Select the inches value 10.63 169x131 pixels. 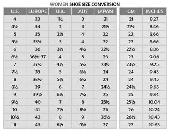pyautogui.click(x=154, y=125)
